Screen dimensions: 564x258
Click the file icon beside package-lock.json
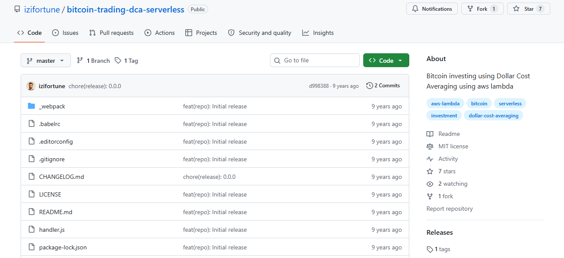tap(31, 247)
